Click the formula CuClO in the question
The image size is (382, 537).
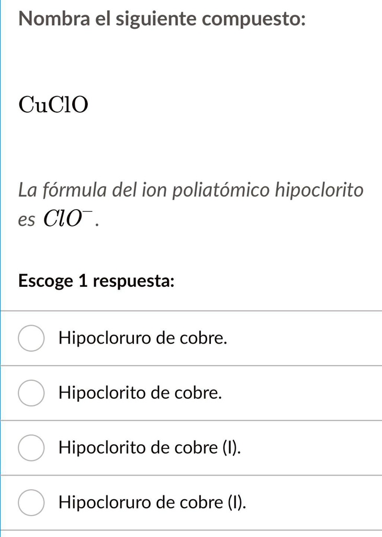coord(52,104)
